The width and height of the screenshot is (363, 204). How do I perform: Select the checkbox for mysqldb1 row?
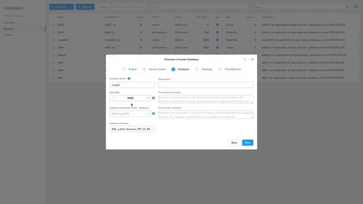point(53,40)
